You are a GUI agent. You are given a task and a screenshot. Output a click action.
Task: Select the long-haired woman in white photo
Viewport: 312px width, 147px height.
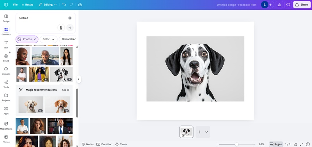[x=67, y=56]
